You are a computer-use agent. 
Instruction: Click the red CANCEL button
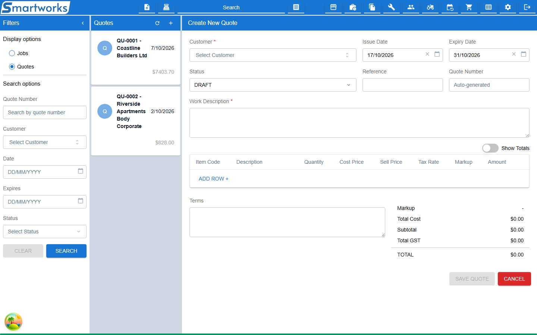tap(514, 279)
